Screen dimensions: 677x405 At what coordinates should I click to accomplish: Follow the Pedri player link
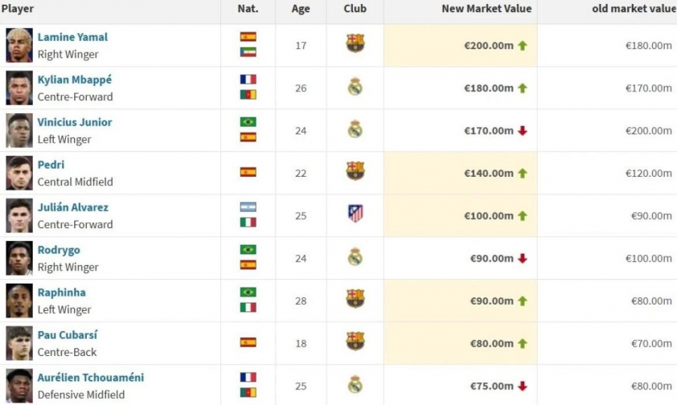pos(51,165)
